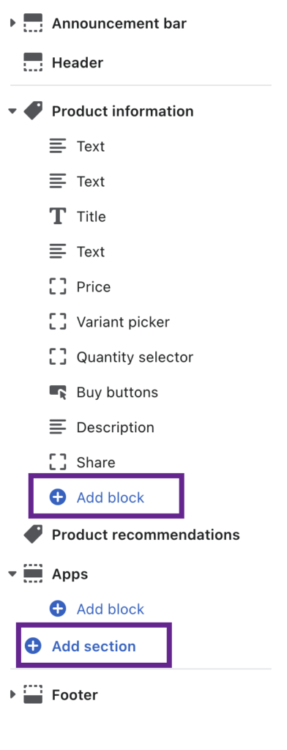The image size is (287, 750).
Task: Click the Footer section icon
Action: coord(33,694)
